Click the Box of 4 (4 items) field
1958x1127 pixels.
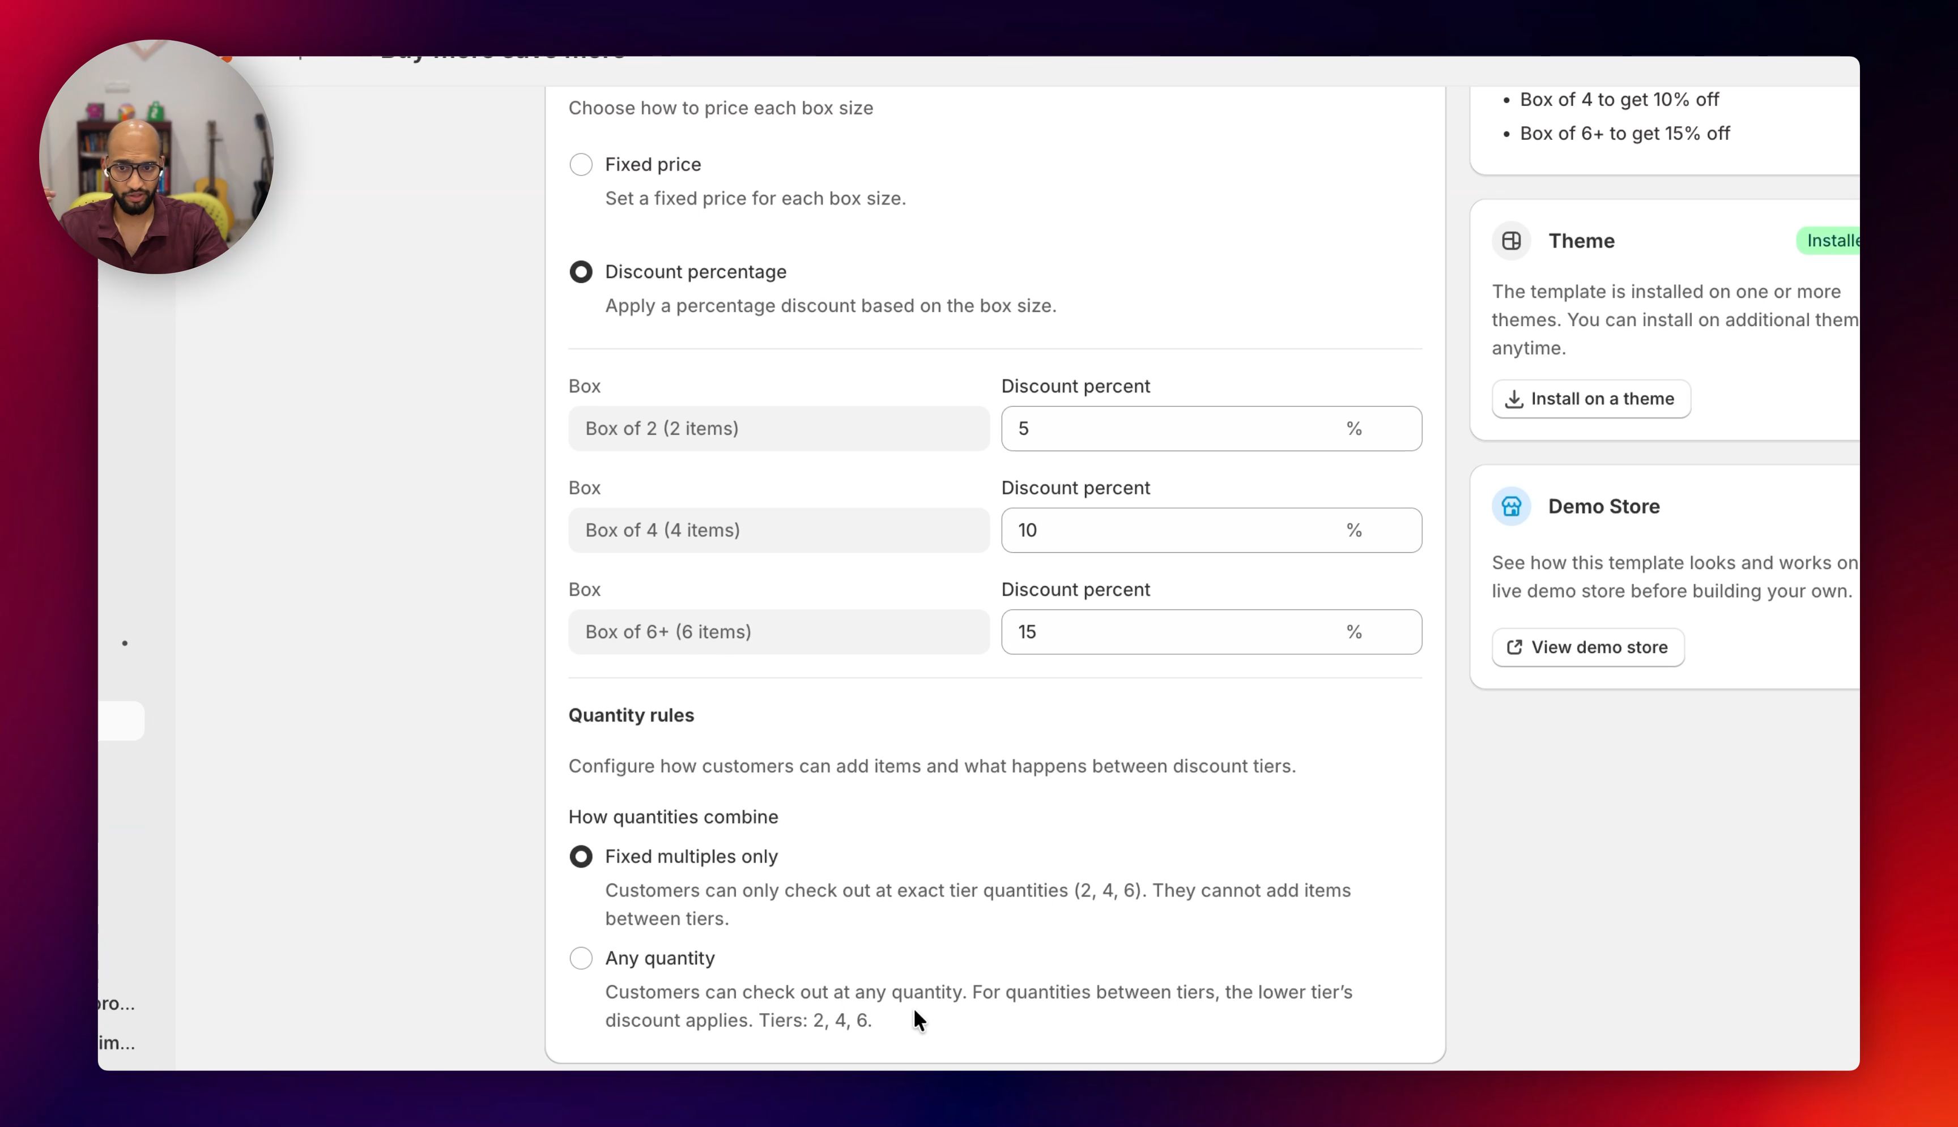coord(779,530)
